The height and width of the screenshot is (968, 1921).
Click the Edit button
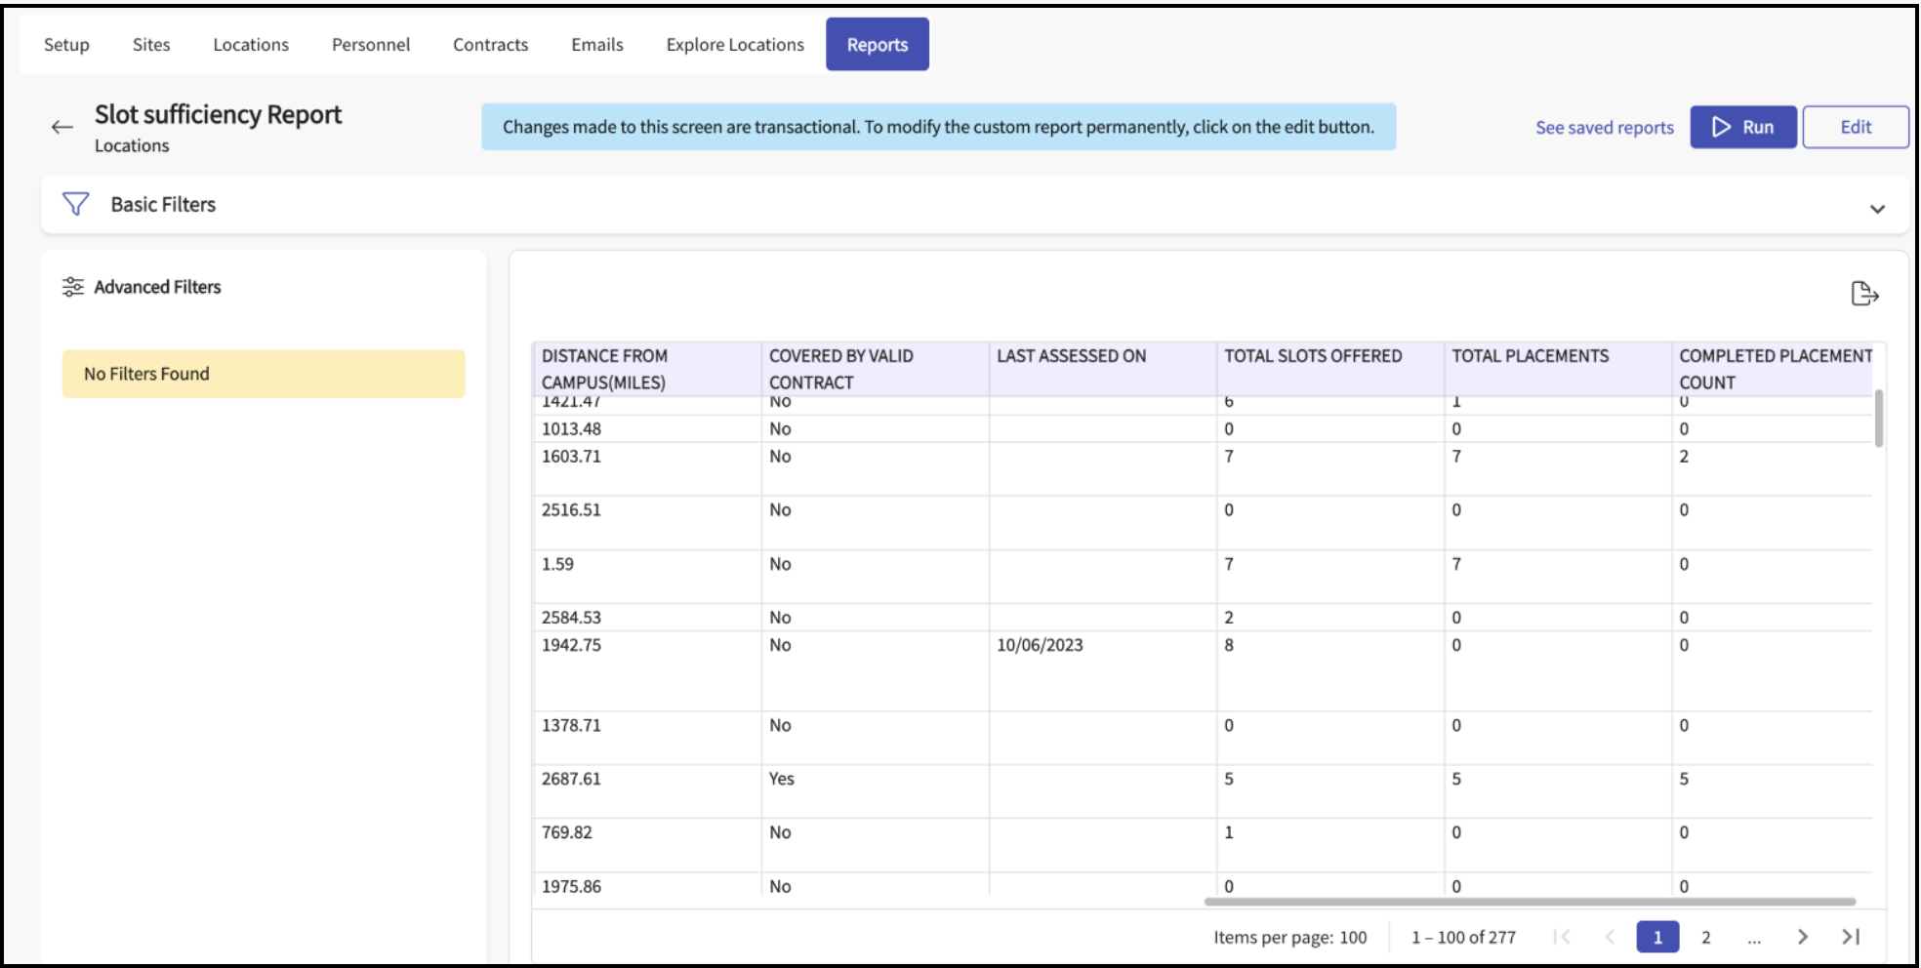(x=1855, y=127)
